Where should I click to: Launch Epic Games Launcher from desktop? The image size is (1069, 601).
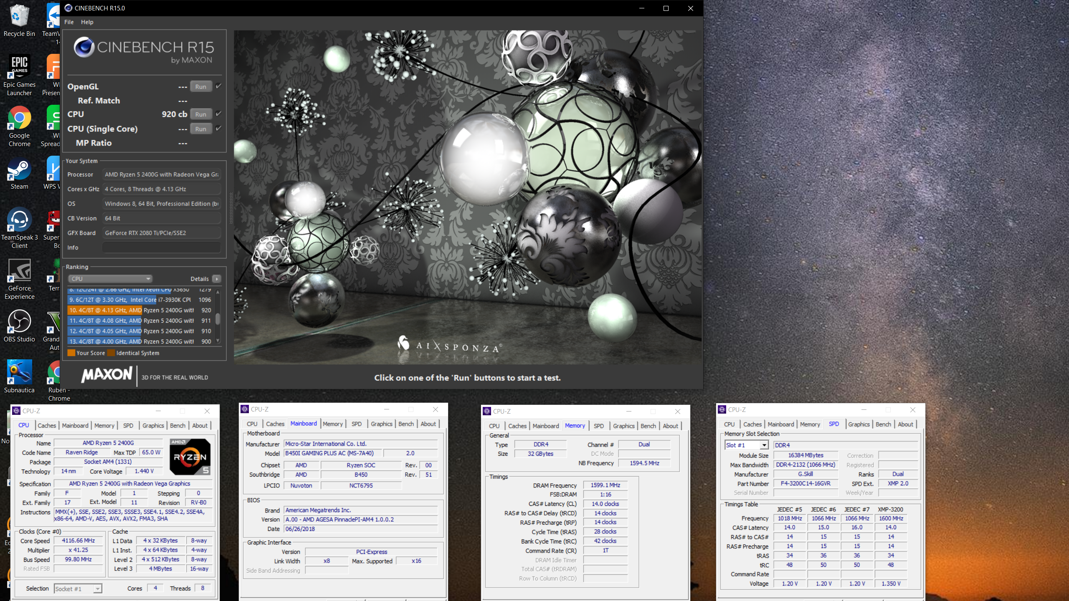point(19,75)
